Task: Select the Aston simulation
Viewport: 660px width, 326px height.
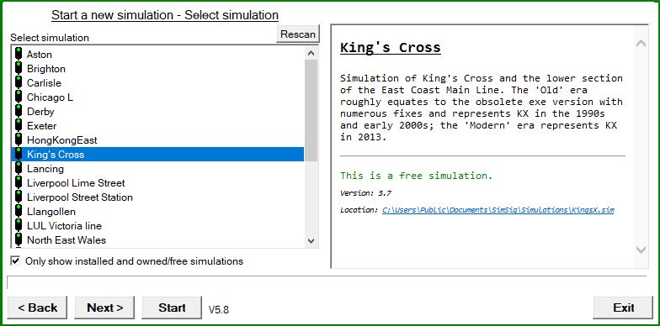Action: (158, 54)
